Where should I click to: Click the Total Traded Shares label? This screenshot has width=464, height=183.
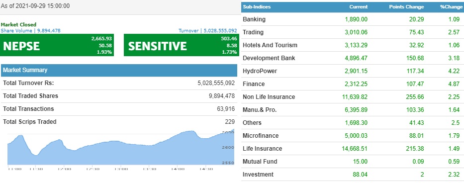(x=30, y=96)
